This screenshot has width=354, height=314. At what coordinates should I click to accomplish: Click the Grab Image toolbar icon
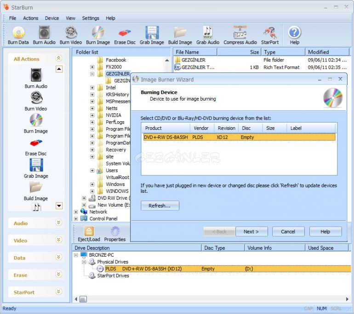click(x=152, y=33)
